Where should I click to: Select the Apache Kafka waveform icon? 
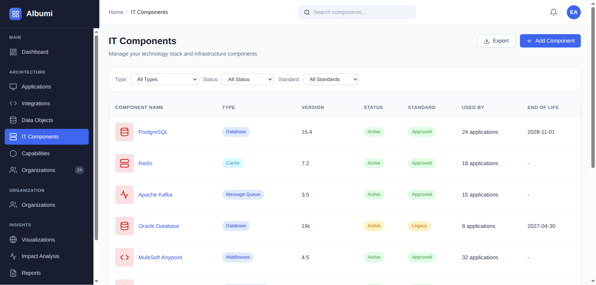[124, 194]
